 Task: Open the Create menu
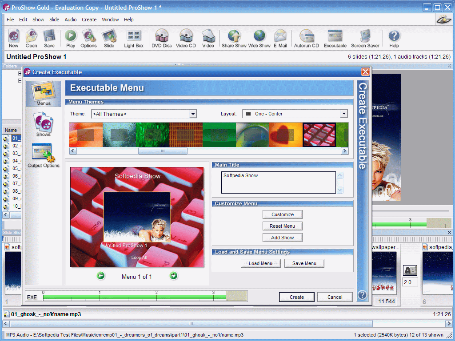pos(89,20)
